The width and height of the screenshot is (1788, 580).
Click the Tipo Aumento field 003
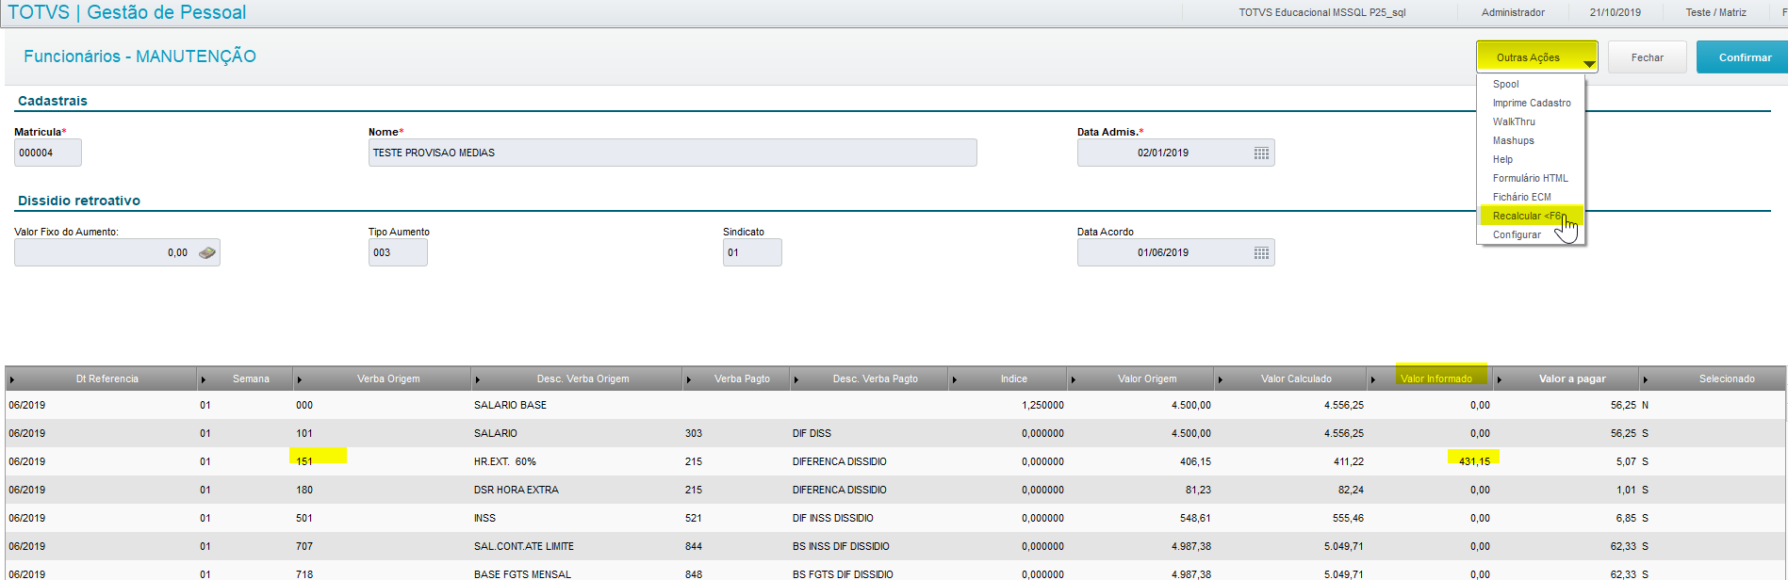pos(398,252)
